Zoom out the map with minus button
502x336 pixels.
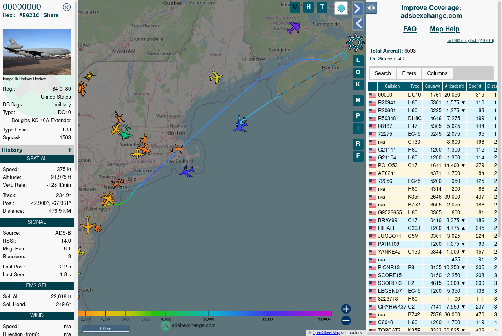point(346,321)
